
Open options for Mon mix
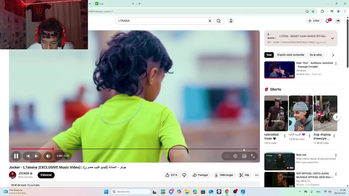click(336, 155)
